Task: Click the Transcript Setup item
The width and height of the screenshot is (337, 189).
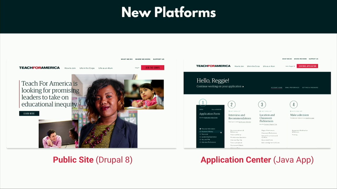Action: pyautogui.click(x=236, y=135)
